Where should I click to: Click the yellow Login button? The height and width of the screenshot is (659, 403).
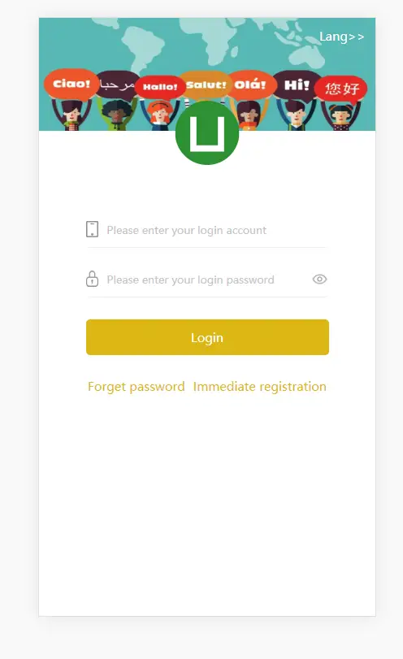[207, 337]
